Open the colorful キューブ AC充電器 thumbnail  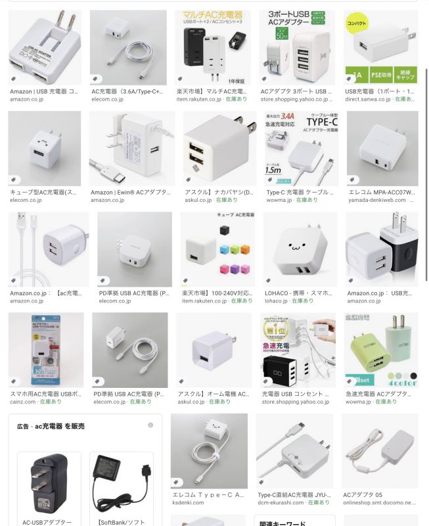218,249
